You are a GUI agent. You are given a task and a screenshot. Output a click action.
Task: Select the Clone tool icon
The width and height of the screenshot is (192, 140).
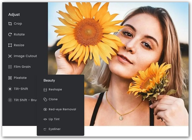[45, 100]
